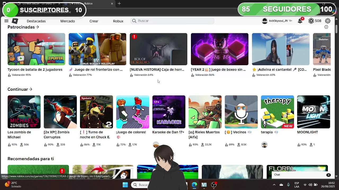
Task: Open Tycoon de batalla de 2 jugadores thumbnail
Action: tap(36, 49)
